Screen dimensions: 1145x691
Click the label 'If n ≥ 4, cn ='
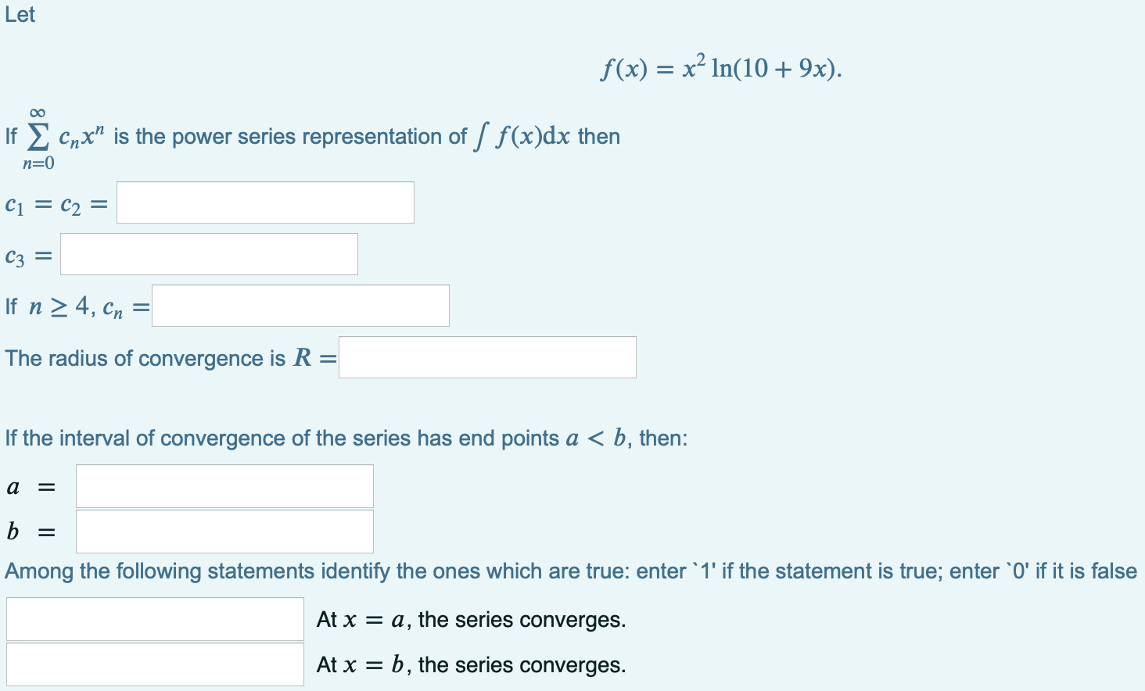coord(74,306)
